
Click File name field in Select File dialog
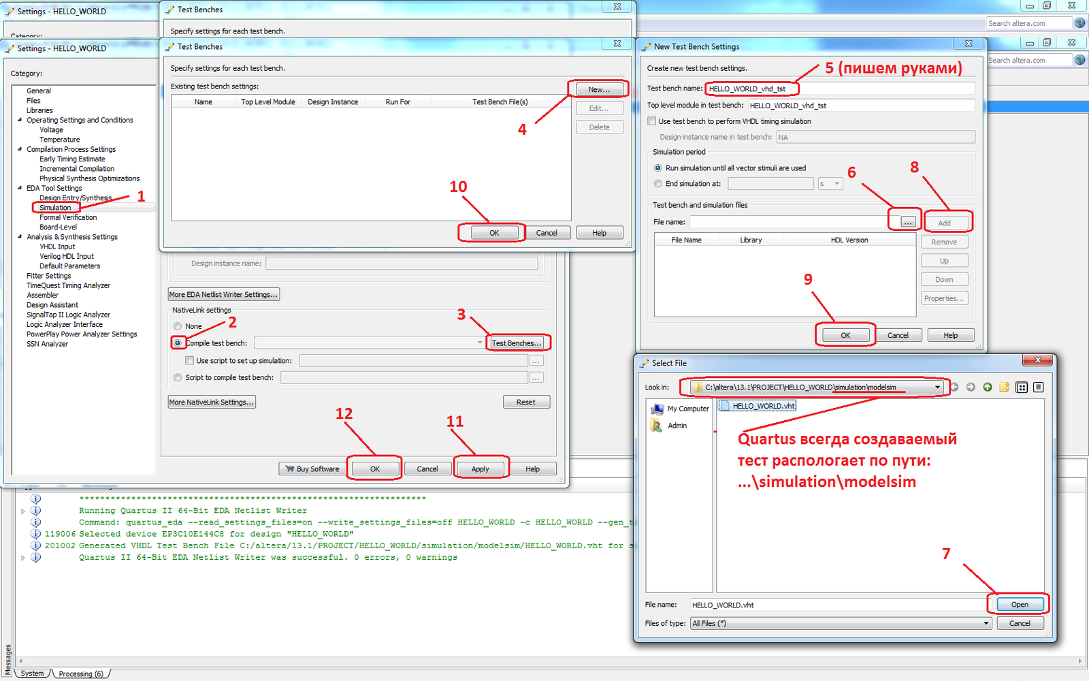(x=838, y=605)
